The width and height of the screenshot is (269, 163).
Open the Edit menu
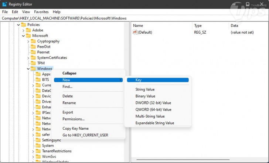point(15,12)
